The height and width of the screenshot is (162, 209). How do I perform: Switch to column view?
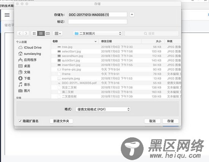coord(48,33)
